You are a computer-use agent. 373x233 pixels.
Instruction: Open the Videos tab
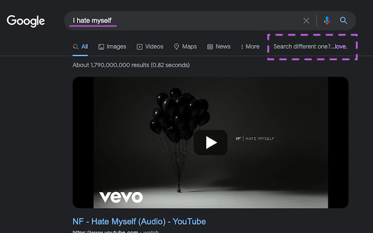(x=150, y=47)
